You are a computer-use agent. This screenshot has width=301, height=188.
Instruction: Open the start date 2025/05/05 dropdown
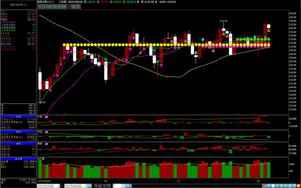(58, 186)
